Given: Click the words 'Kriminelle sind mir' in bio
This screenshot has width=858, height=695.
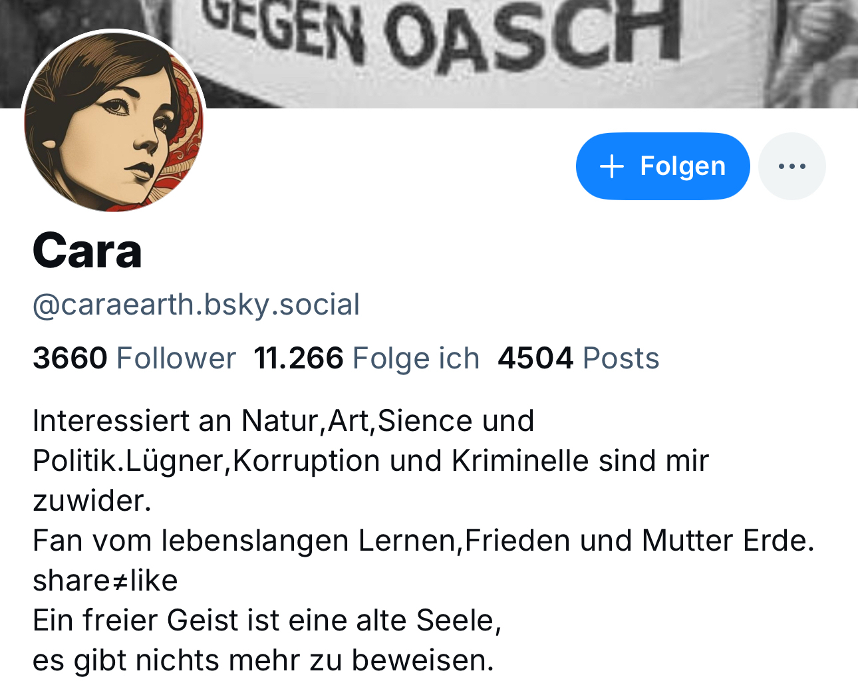Looking at the screenshot, I should (x=580, y=461).
